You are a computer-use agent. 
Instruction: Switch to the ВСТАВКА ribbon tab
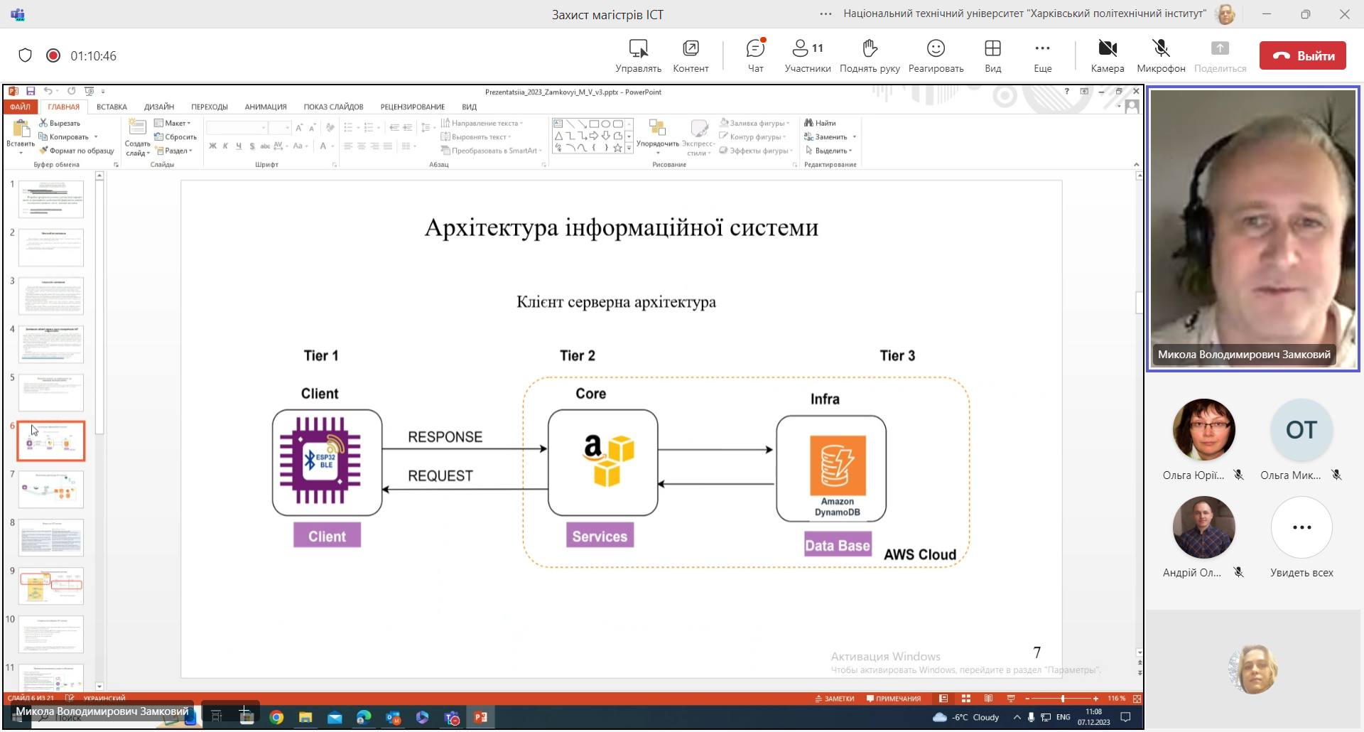click(x=112, y=107)
